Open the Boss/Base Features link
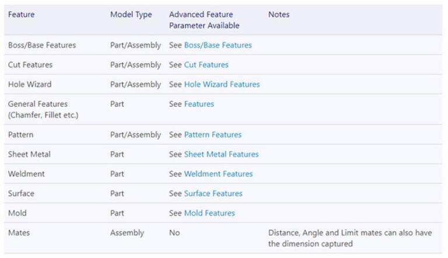Viewport: 448px width, 258px height. point(218,45)
